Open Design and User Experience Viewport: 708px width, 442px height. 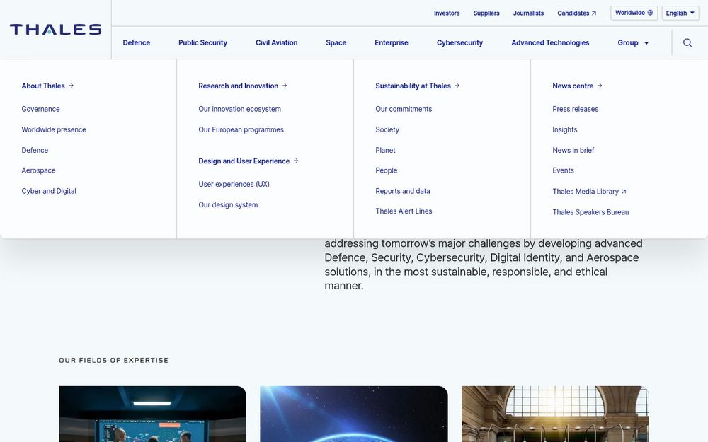tap(244, 161)
